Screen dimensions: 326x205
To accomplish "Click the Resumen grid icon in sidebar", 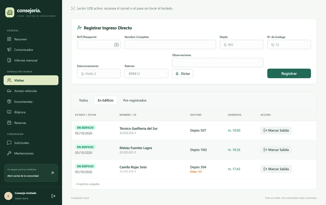I will click(9, 39).
